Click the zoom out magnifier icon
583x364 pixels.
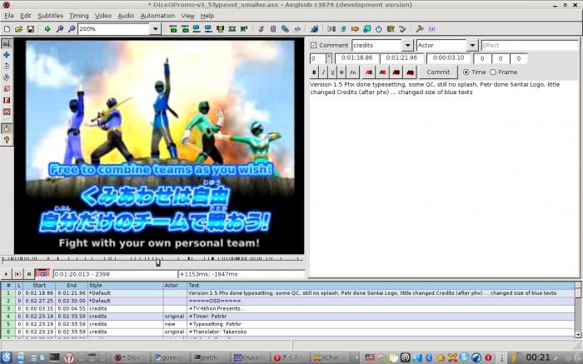72,28
